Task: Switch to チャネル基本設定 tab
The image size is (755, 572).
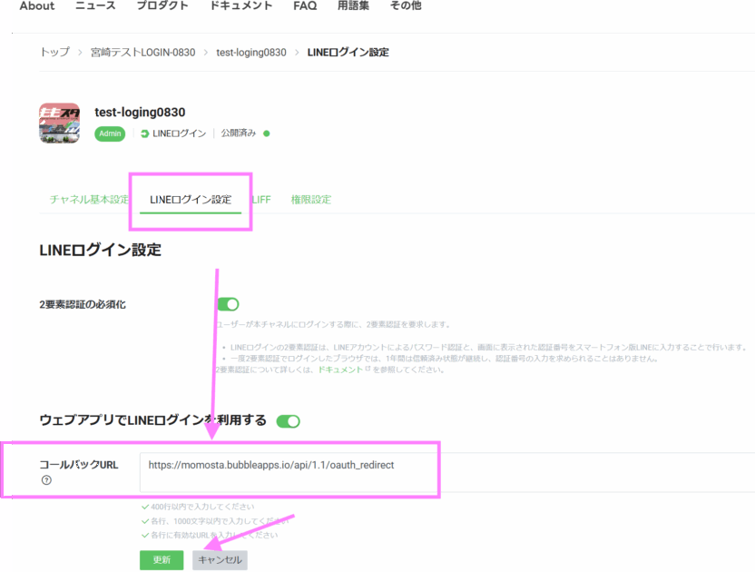Action: coord(89,200)
